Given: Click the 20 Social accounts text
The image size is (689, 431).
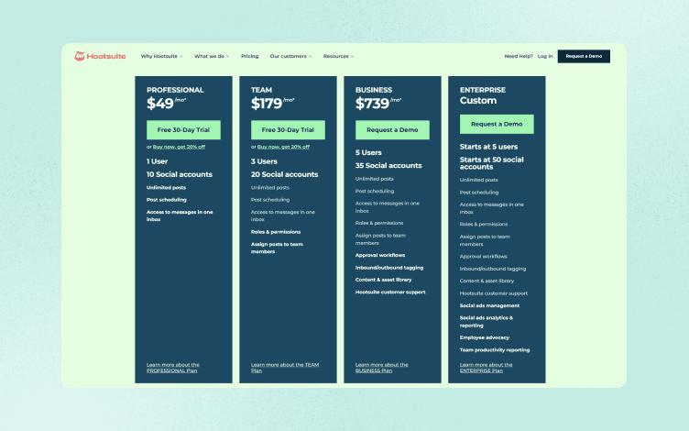Looking at the screenshot, I should tap(284, 174).
